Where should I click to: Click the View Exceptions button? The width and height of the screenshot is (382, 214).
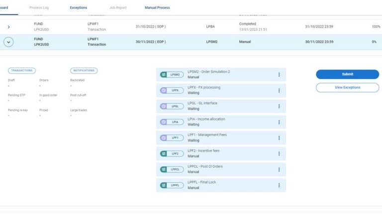(347, 87)
